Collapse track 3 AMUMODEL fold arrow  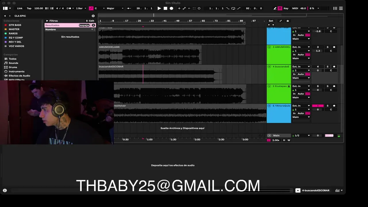pyautogui.click(x=269, y=47)
